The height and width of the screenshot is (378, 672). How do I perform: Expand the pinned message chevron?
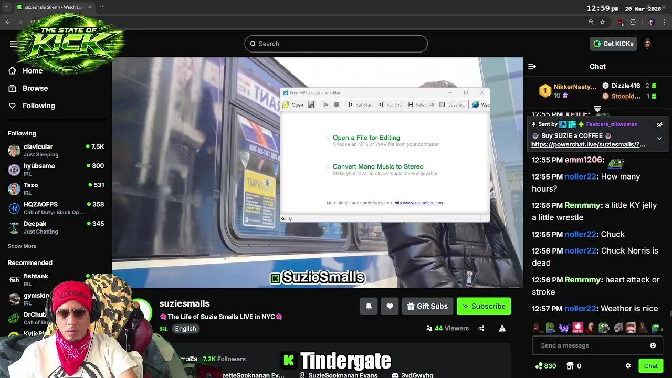click(x=660, y=139)
